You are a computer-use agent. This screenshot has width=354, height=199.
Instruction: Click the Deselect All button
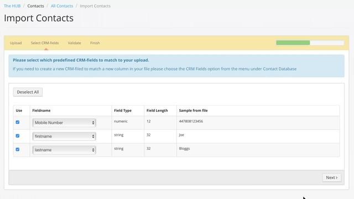tap(28, 92)
